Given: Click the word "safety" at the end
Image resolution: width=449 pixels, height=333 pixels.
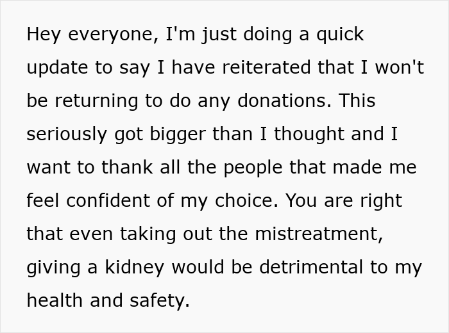Looking at the screenshot, I should 160,301.
